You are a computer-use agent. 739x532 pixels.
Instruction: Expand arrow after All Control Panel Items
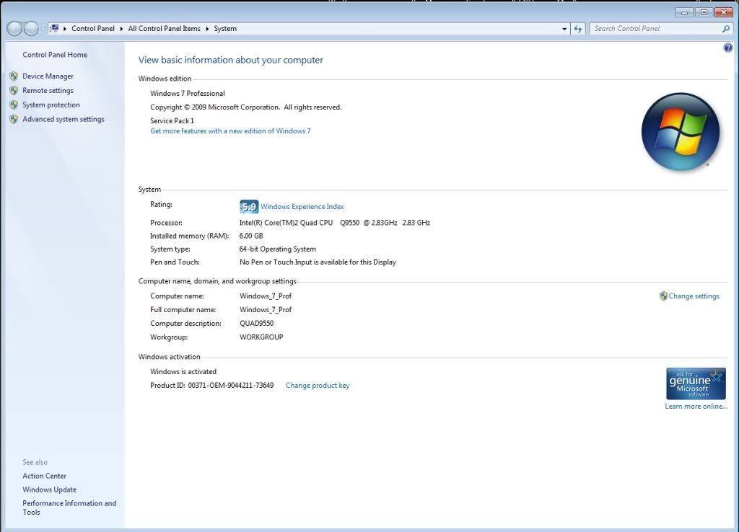(207, 29)
